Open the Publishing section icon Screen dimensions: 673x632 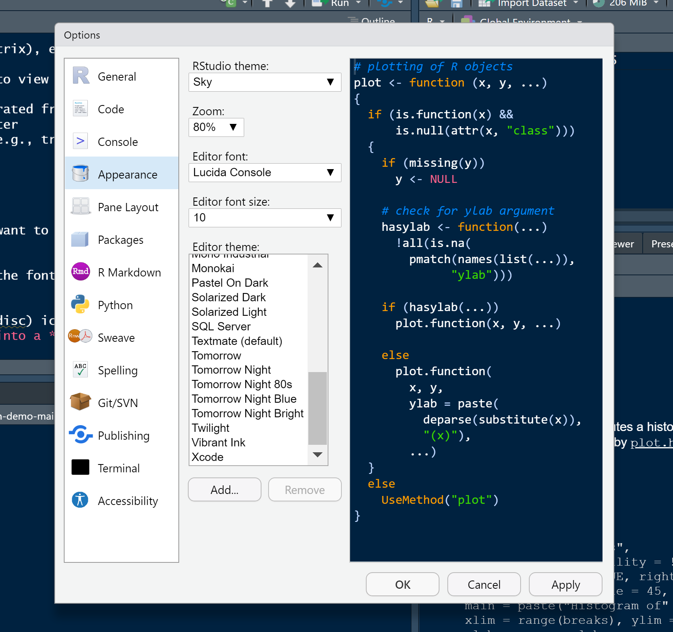click(x=80, y=435)
